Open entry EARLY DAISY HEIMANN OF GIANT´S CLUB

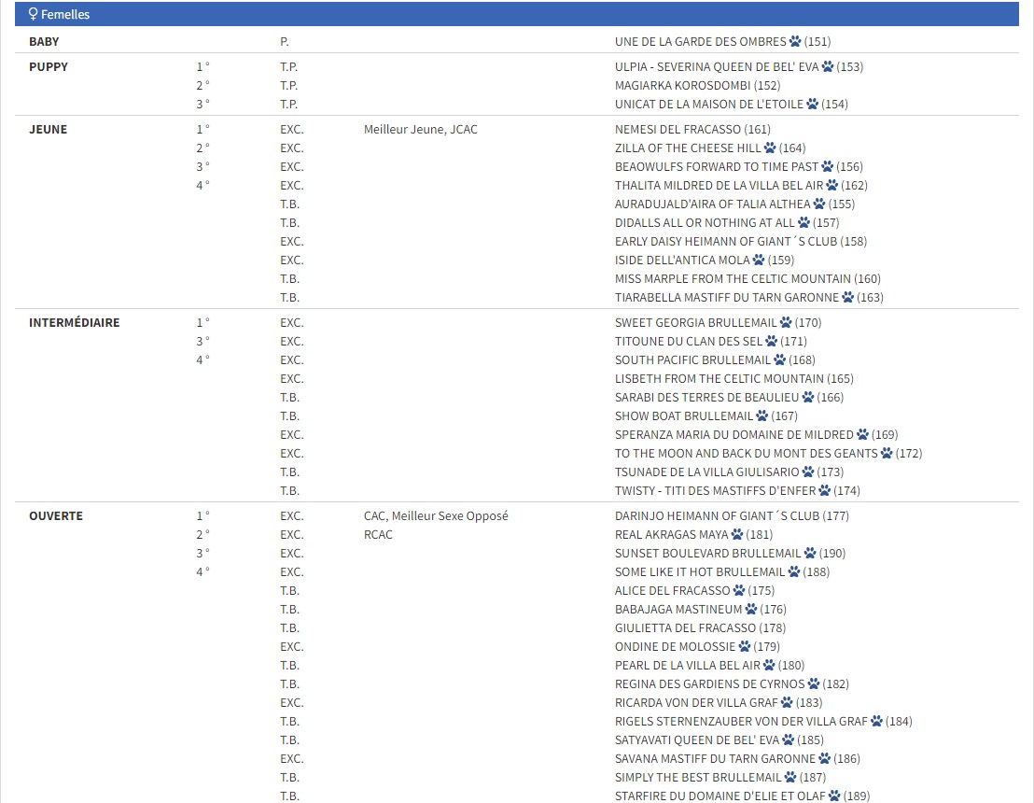(x=741, y=242)
